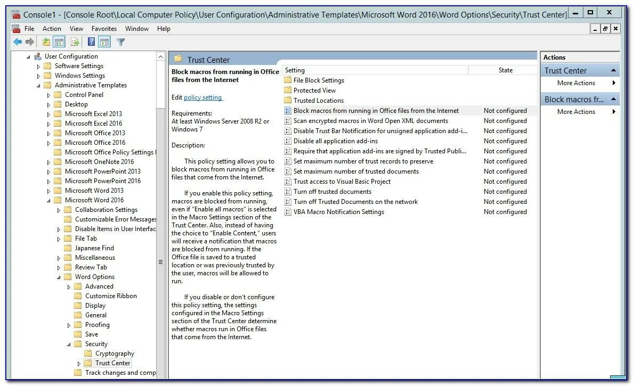Click the Control Panel folder icon in tree

click(58, 94)
